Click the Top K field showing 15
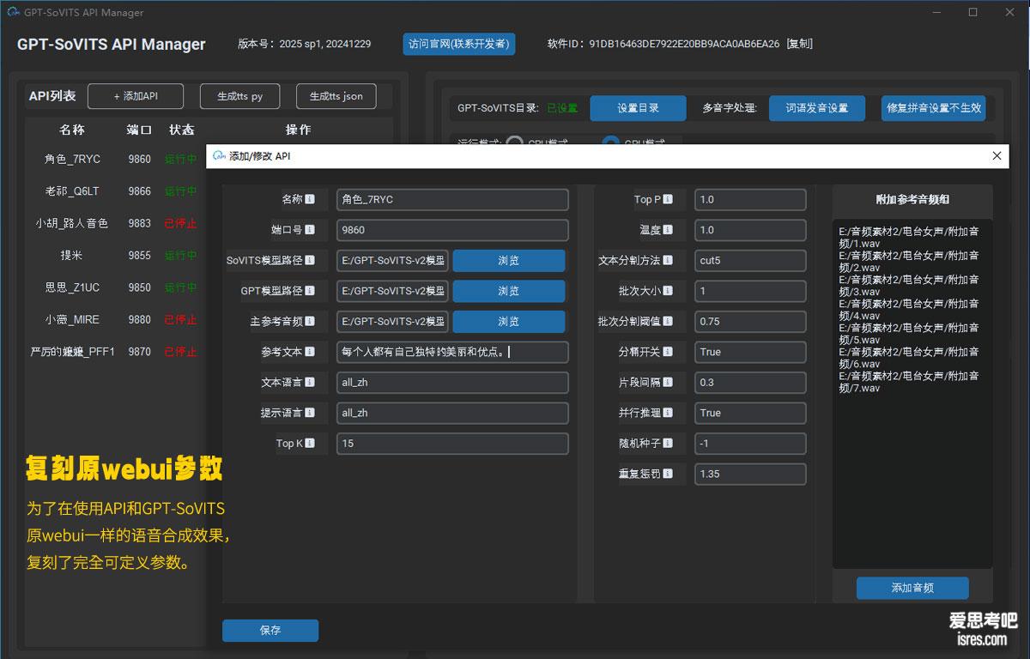 coord(452,444)
